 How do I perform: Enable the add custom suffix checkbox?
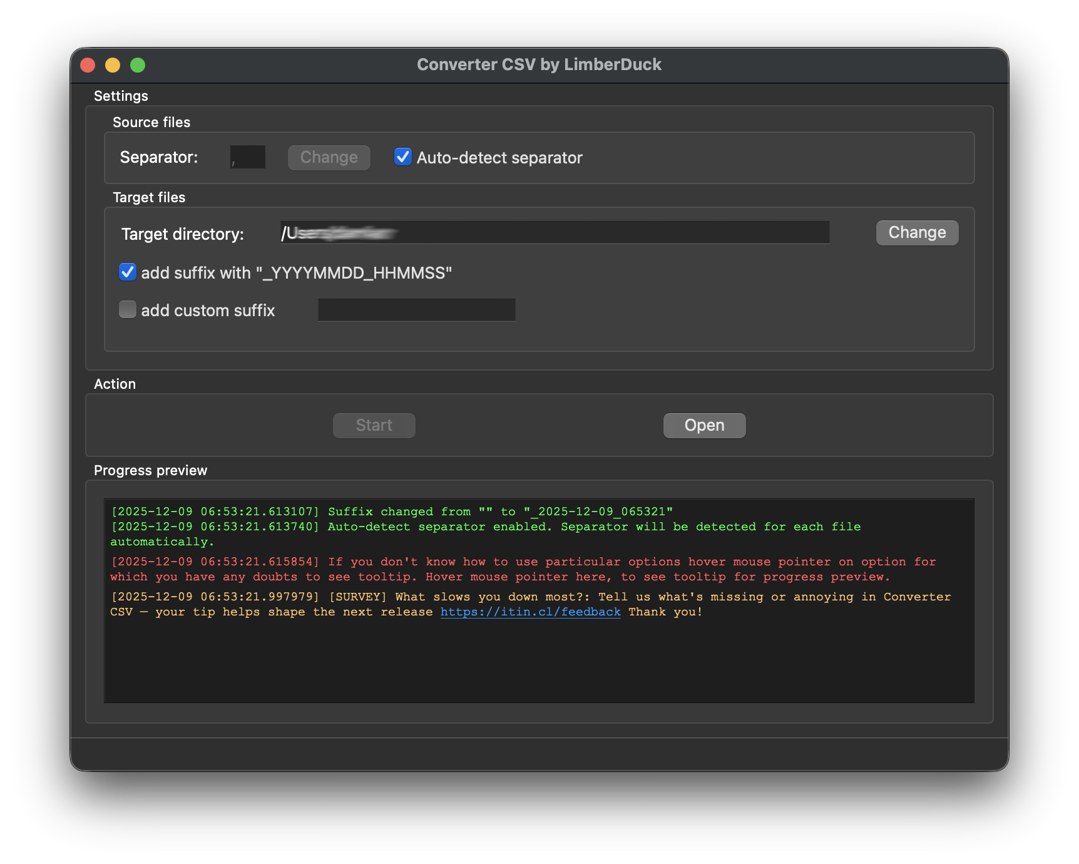click(128, 309)
